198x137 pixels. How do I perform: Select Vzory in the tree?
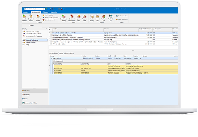[27, 45]
